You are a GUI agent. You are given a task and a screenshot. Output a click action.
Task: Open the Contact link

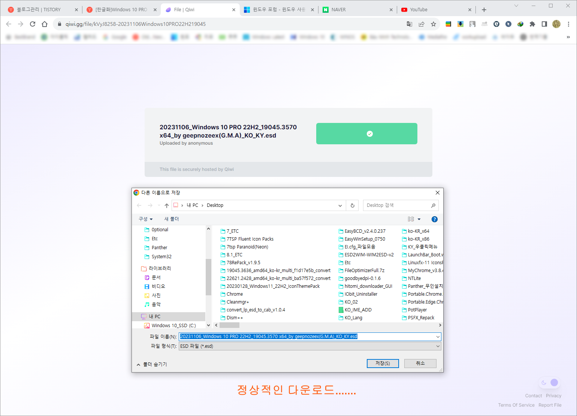click(534, 396)
